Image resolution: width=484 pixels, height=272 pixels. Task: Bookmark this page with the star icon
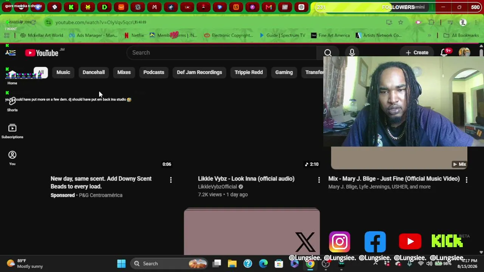coord(401,22)
